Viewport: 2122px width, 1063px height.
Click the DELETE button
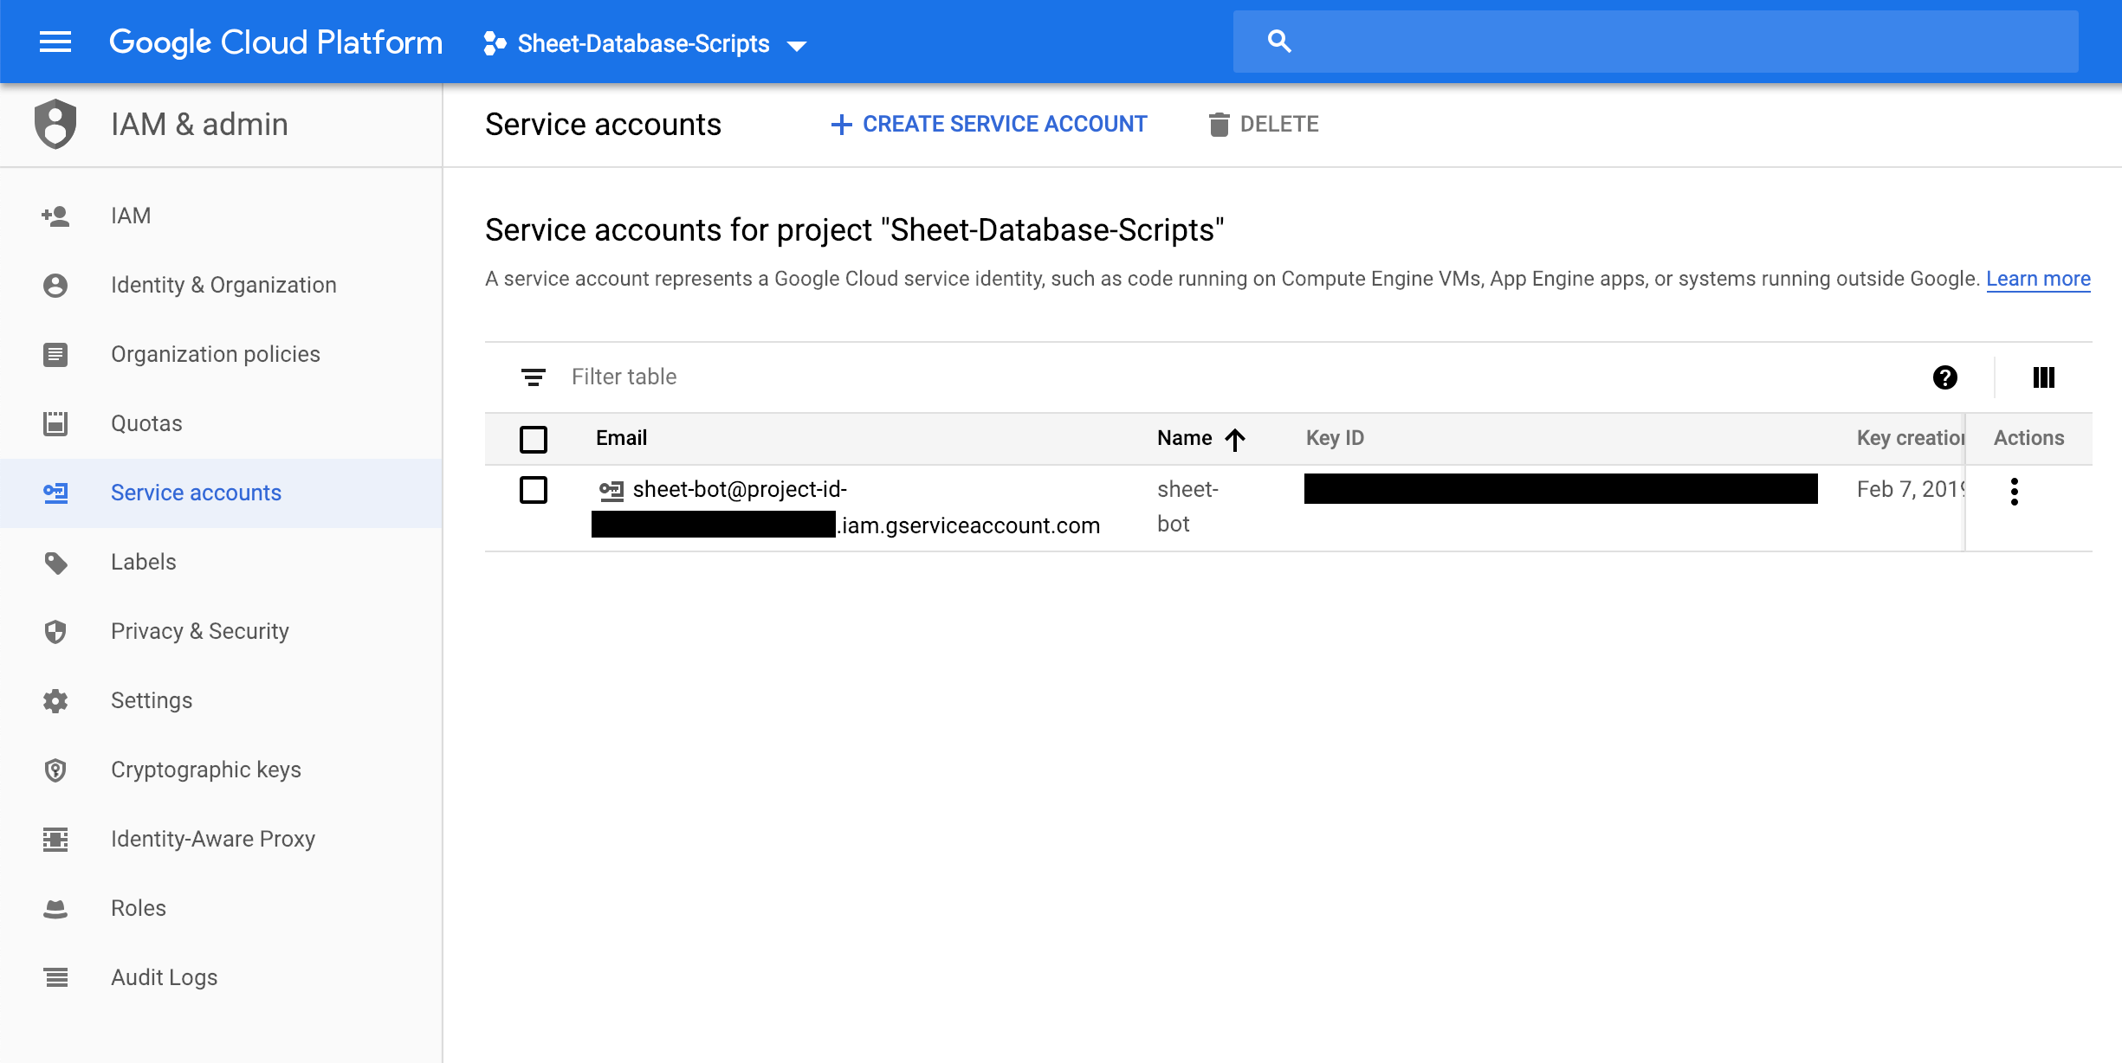click(1264, 124)
